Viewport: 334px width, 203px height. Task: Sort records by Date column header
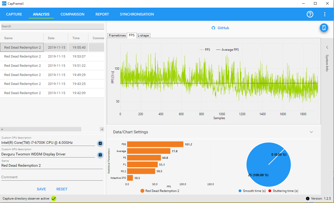tap(56, 38)
